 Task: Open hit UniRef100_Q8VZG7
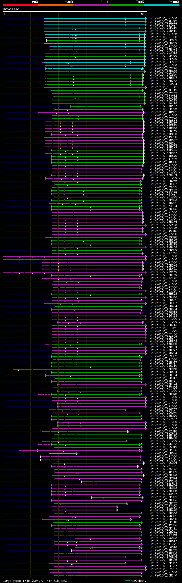click(x=163, y=24)
